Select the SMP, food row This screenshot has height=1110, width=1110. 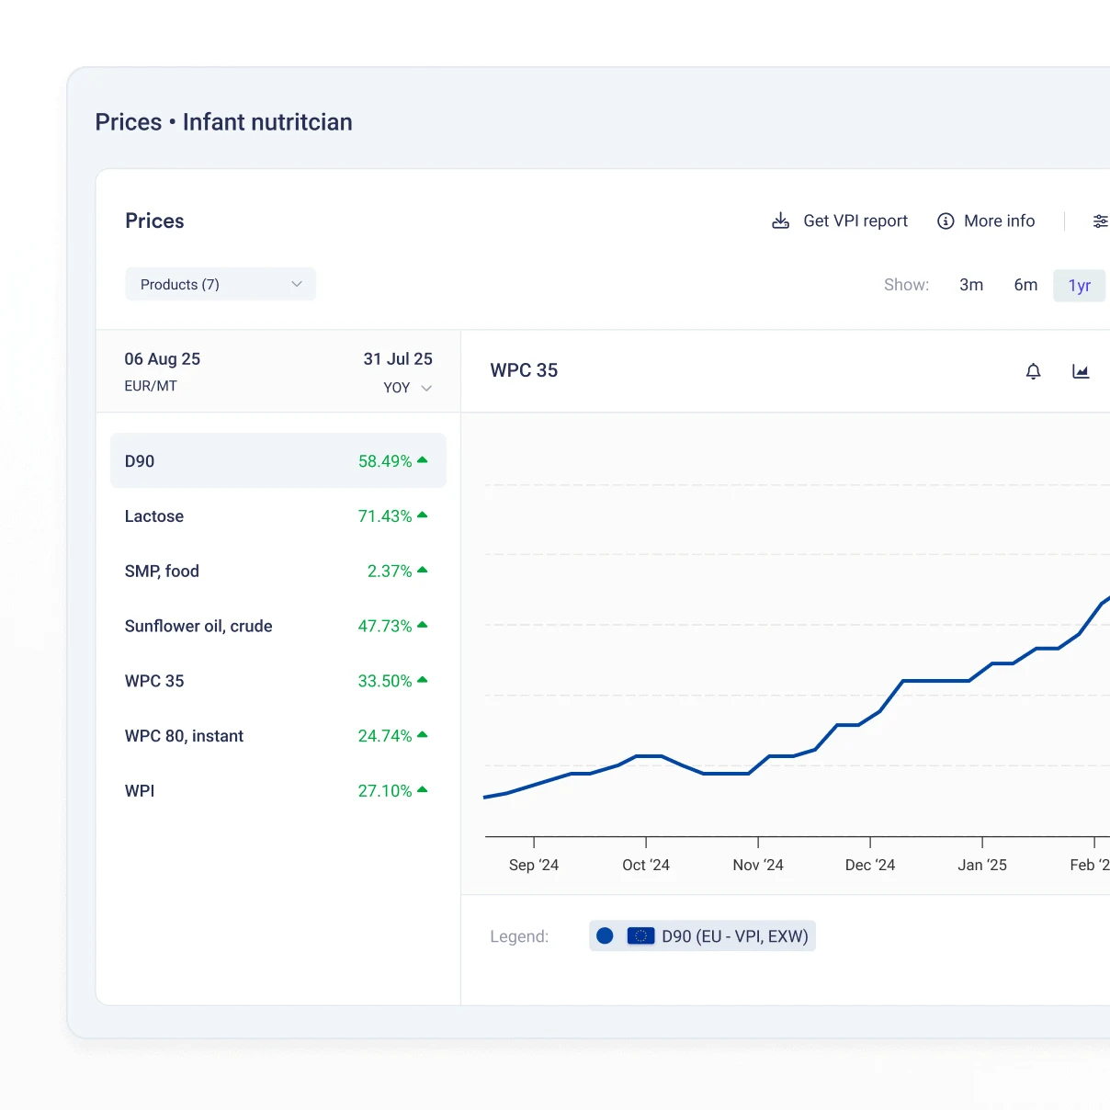click(x=278, y=572)
